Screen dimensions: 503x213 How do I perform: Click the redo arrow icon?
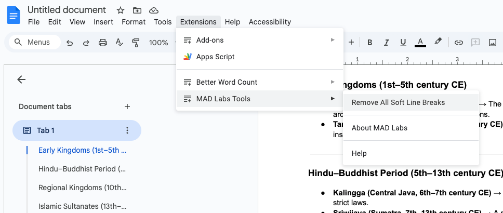86,43
